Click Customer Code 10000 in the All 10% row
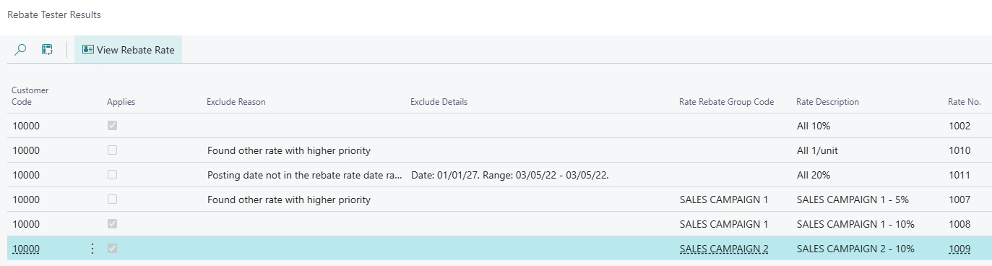This screenshot has width=992, height=266. click(26, 126)
